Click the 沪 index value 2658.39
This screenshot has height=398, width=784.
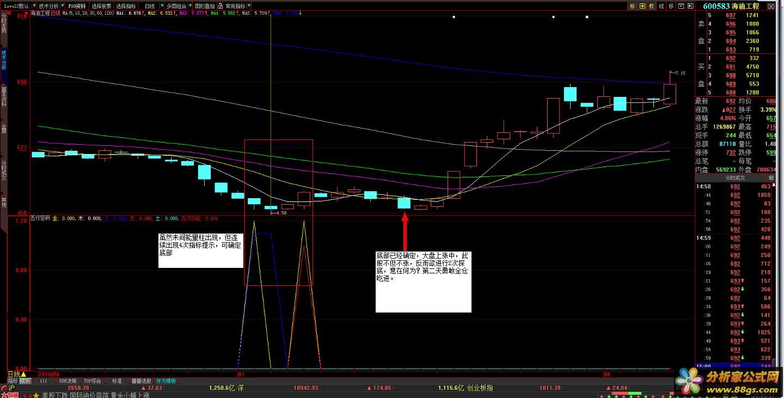tap(78, 388)
